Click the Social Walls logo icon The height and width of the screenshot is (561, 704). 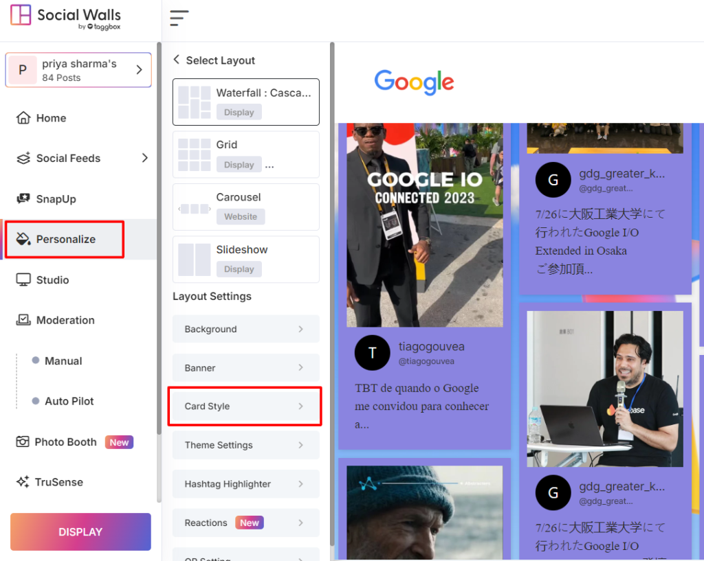[21, 15]
